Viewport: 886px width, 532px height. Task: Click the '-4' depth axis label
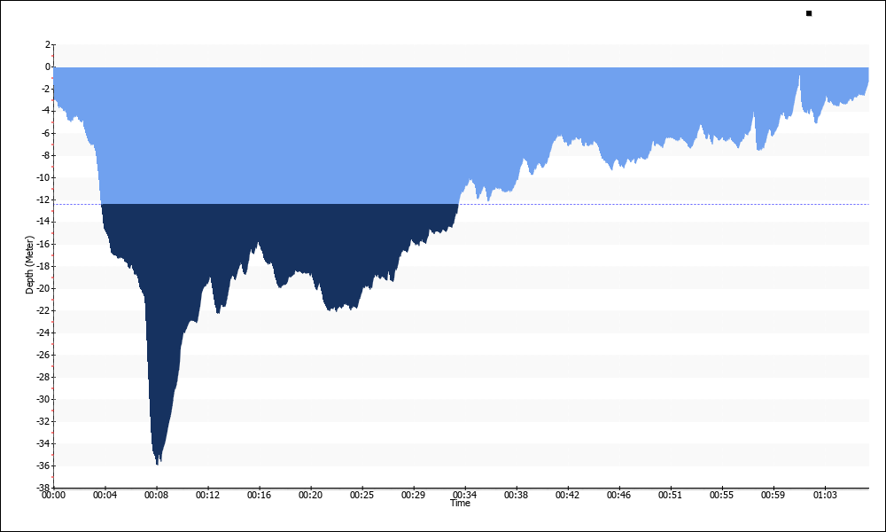coord(46,111)
